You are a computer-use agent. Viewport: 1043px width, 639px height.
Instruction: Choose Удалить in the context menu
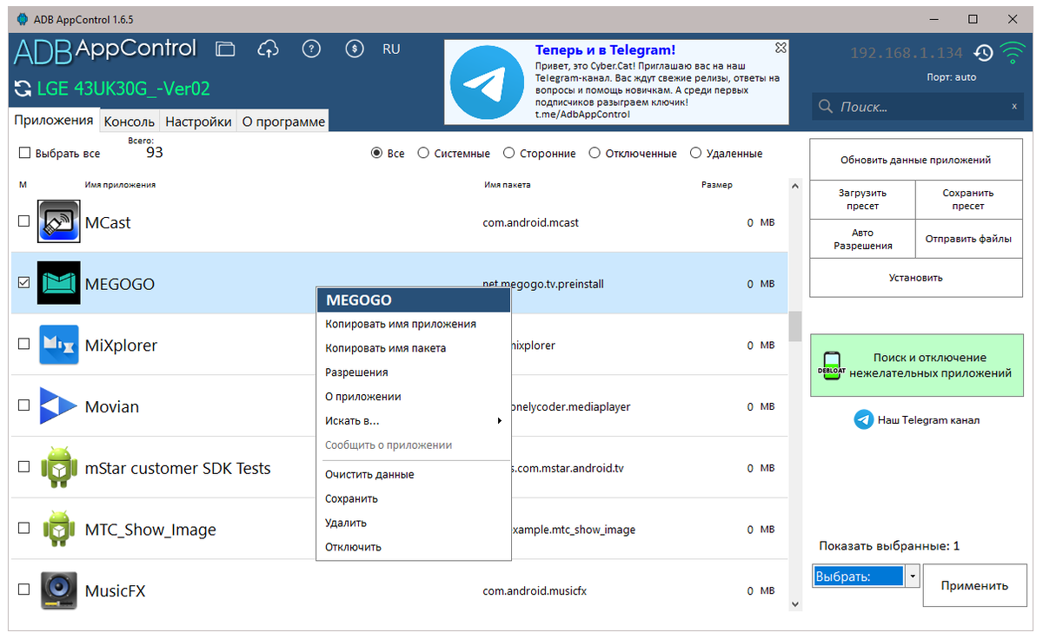click(x=414, y=524)
